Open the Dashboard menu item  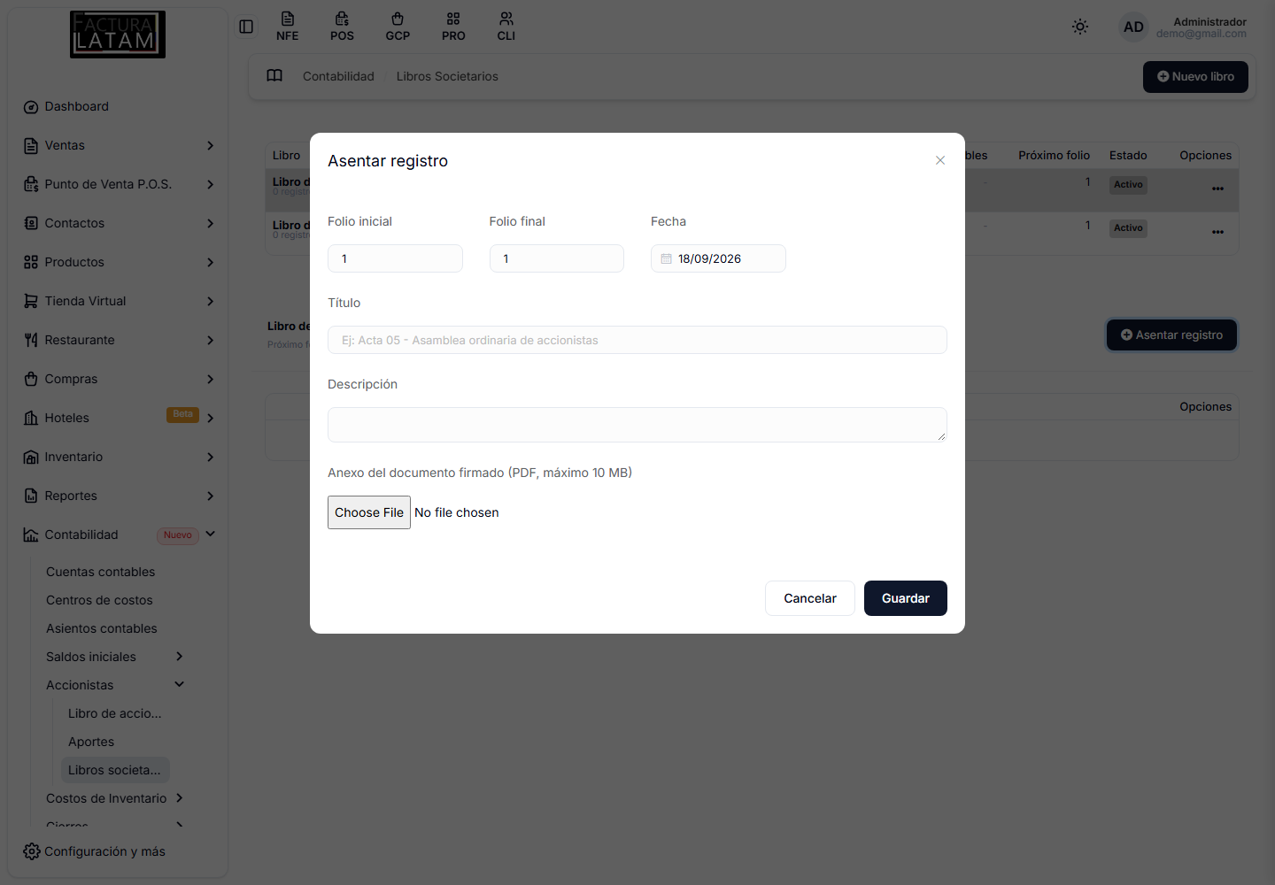[77, 106]
